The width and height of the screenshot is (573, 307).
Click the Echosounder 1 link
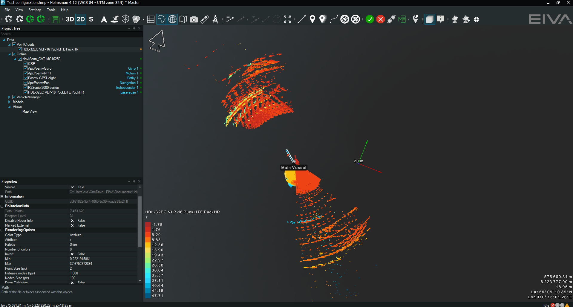127,88
